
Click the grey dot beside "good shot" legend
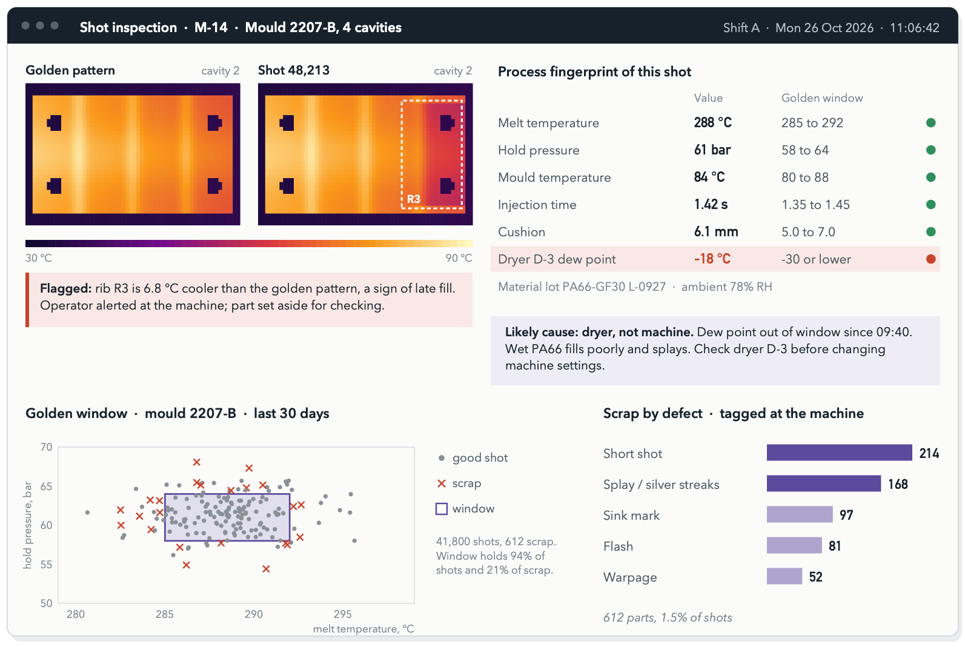[x=442, y=458]
